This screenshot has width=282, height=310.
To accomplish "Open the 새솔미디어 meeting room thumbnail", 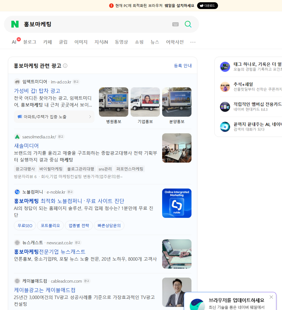I will coord(177,148).
